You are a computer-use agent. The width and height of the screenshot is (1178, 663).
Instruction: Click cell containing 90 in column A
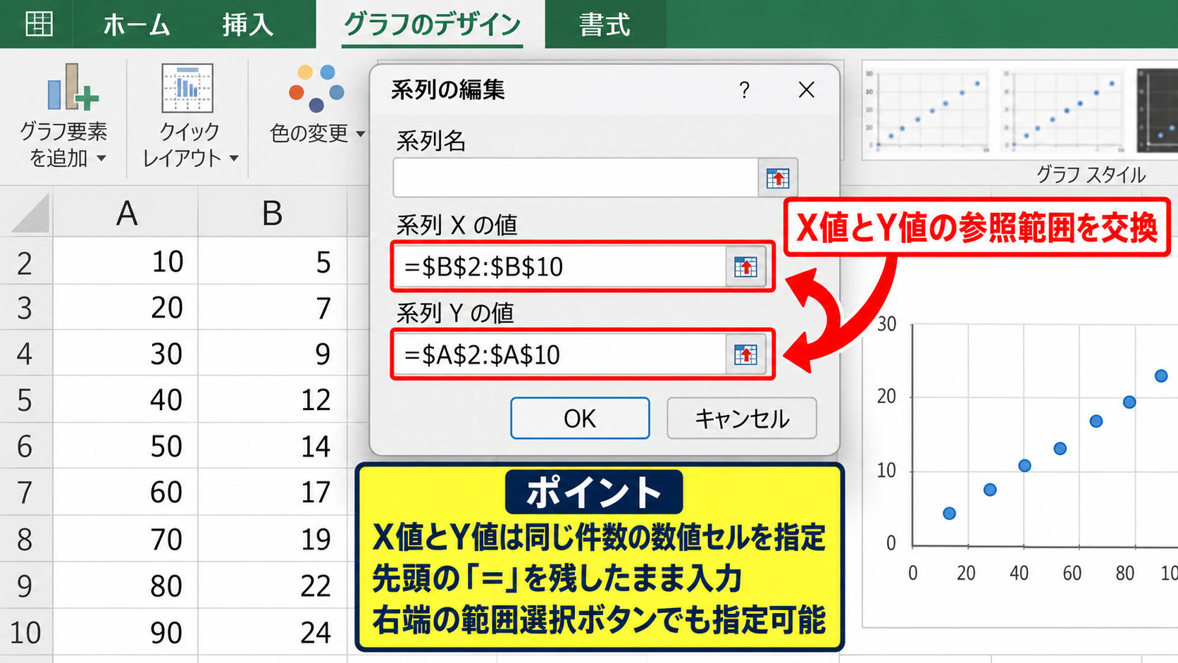coord(126,632)
